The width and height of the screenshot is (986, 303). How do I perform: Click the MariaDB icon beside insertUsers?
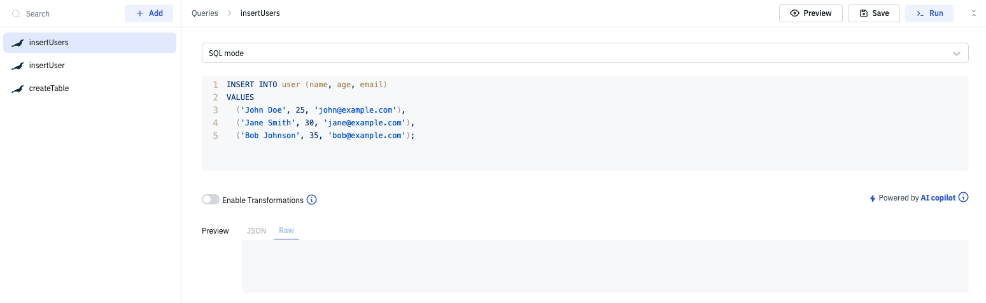tap(18, 43)
